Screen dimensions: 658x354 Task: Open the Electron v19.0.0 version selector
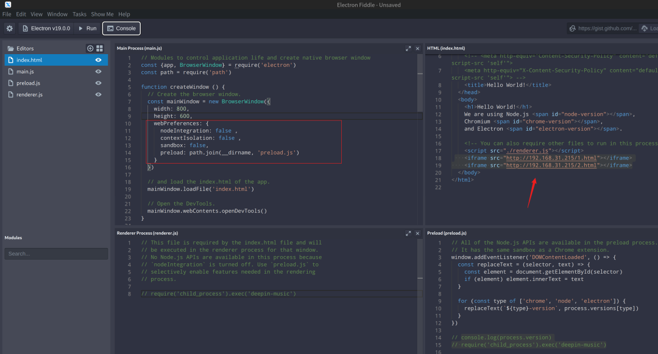47,28
